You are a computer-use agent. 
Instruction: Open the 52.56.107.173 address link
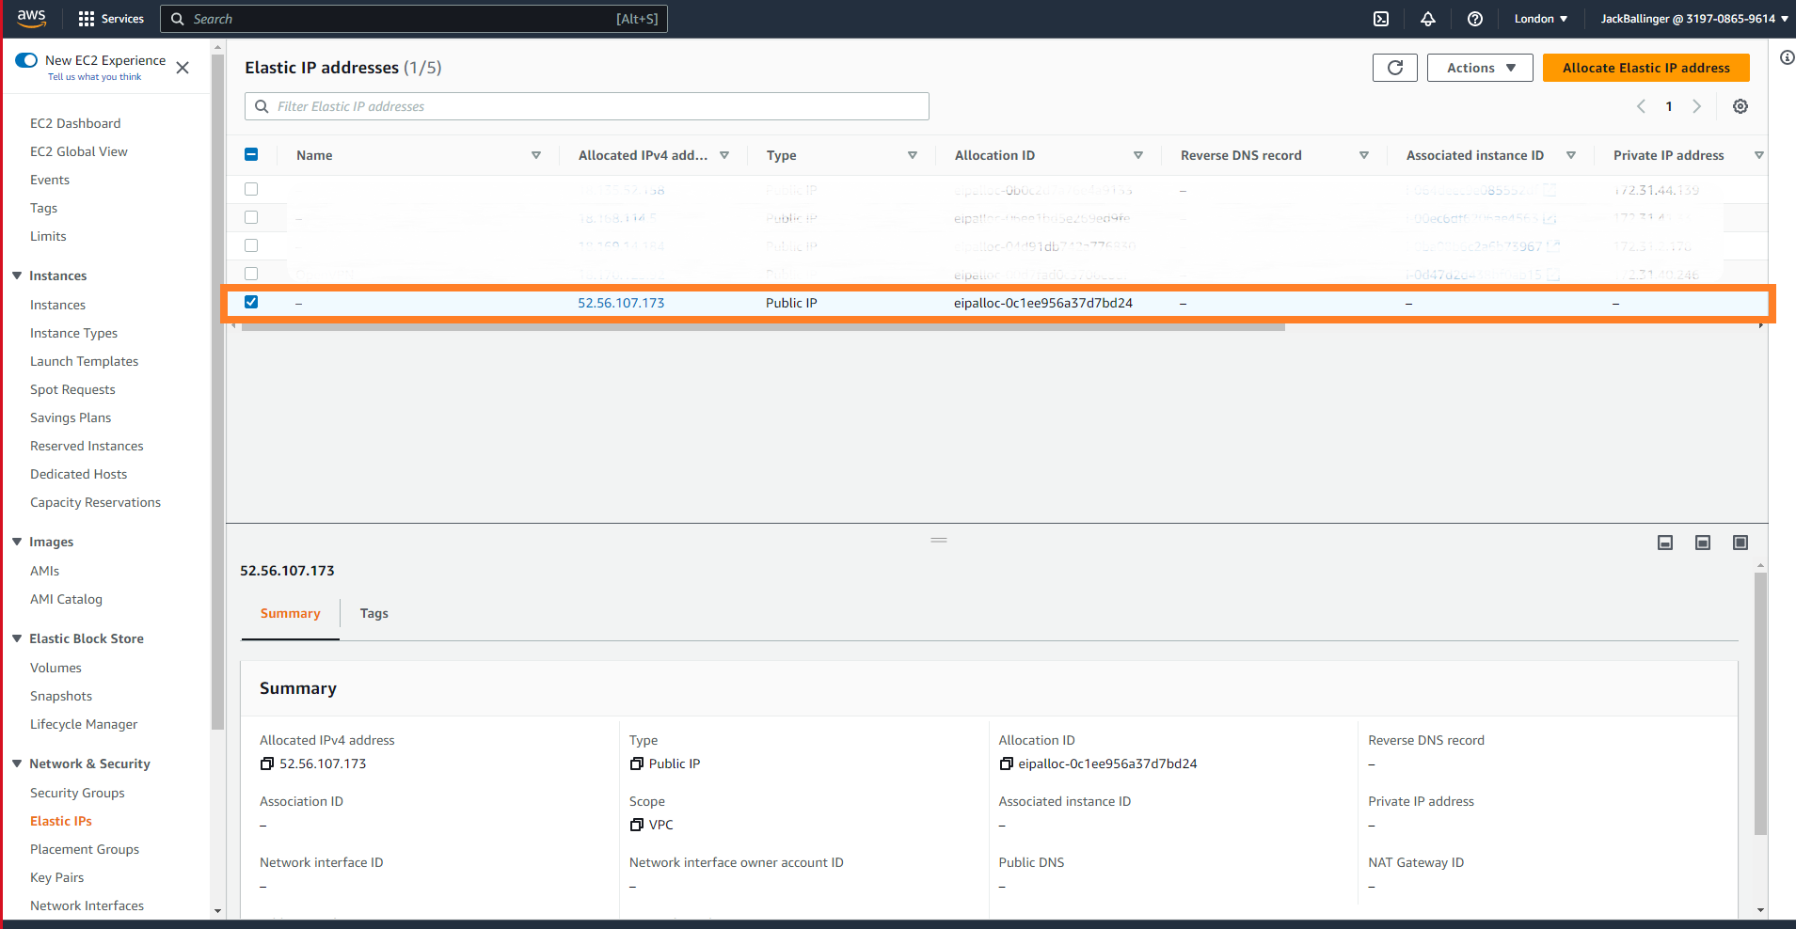pos(621,303)
